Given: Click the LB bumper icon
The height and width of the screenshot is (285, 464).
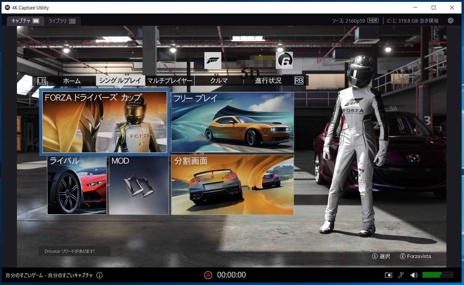Looking at the screenshot, I should click(x=42, y=81).
